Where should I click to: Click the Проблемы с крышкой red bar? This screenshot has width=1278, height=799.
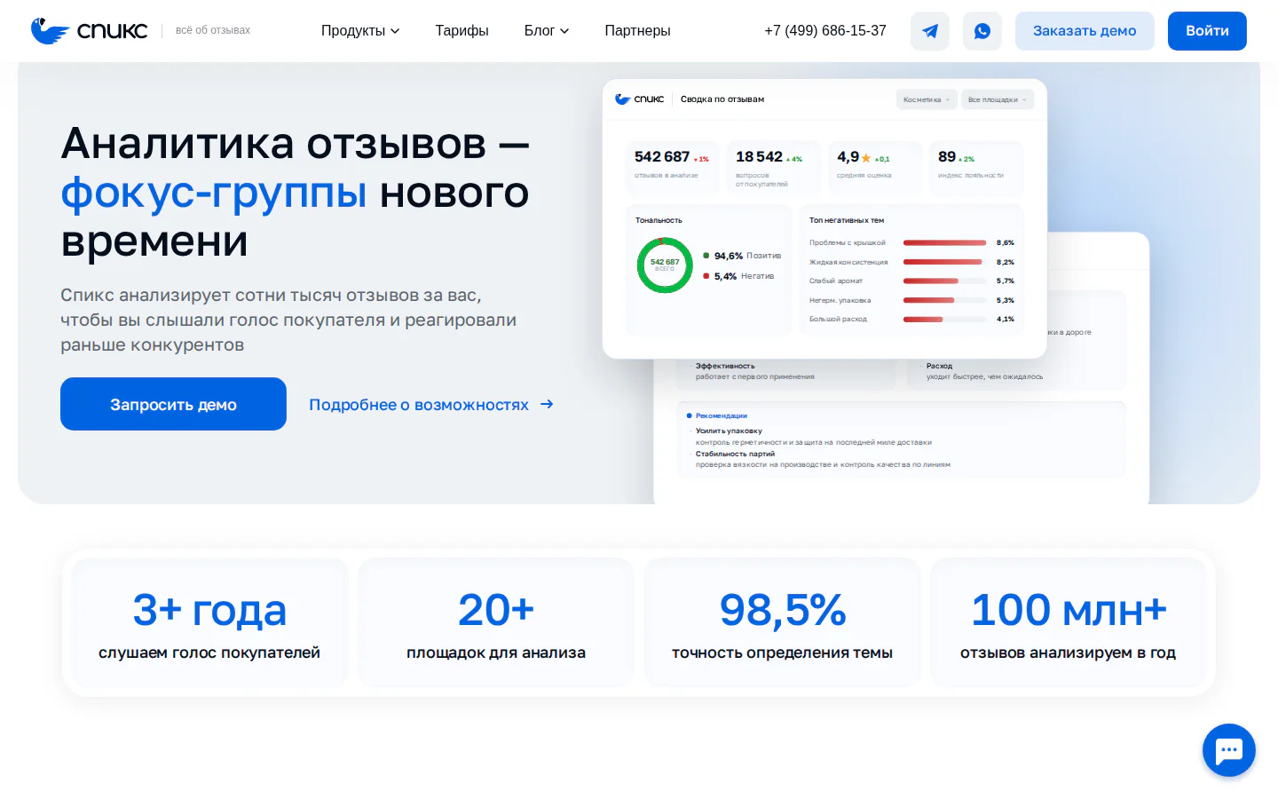(945, 242)
